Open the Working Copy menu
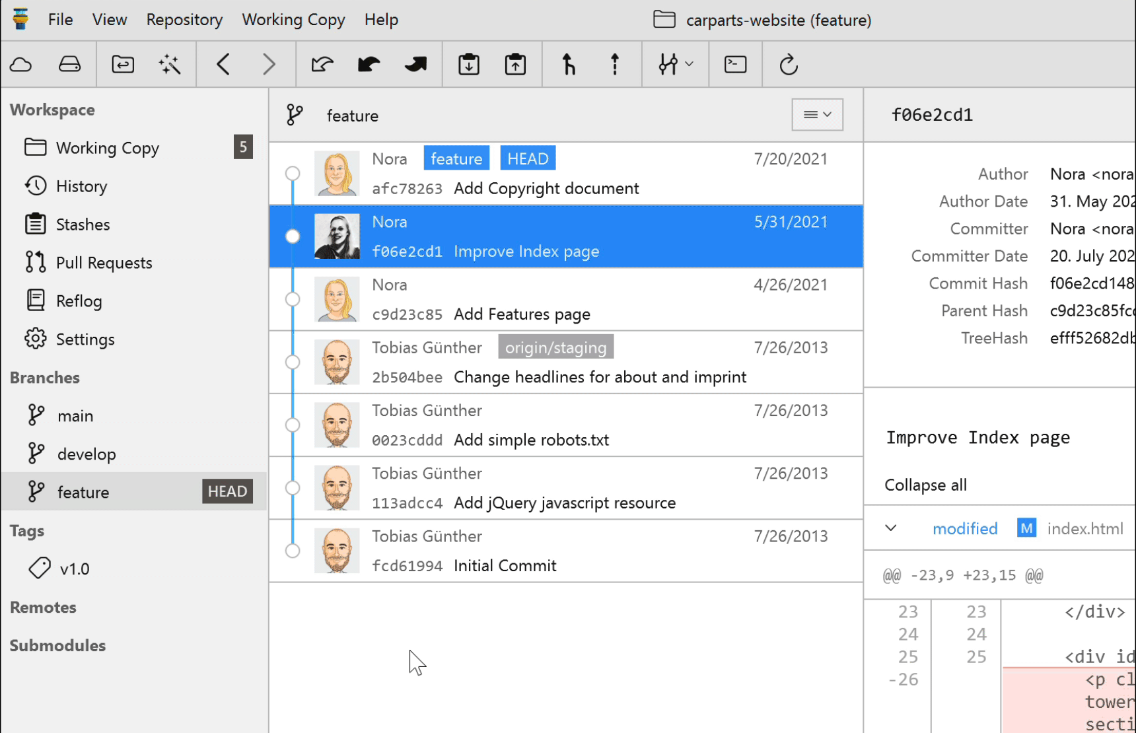Image resolution: width=1136 pixels, height=733 pixels. coord(293,20)
